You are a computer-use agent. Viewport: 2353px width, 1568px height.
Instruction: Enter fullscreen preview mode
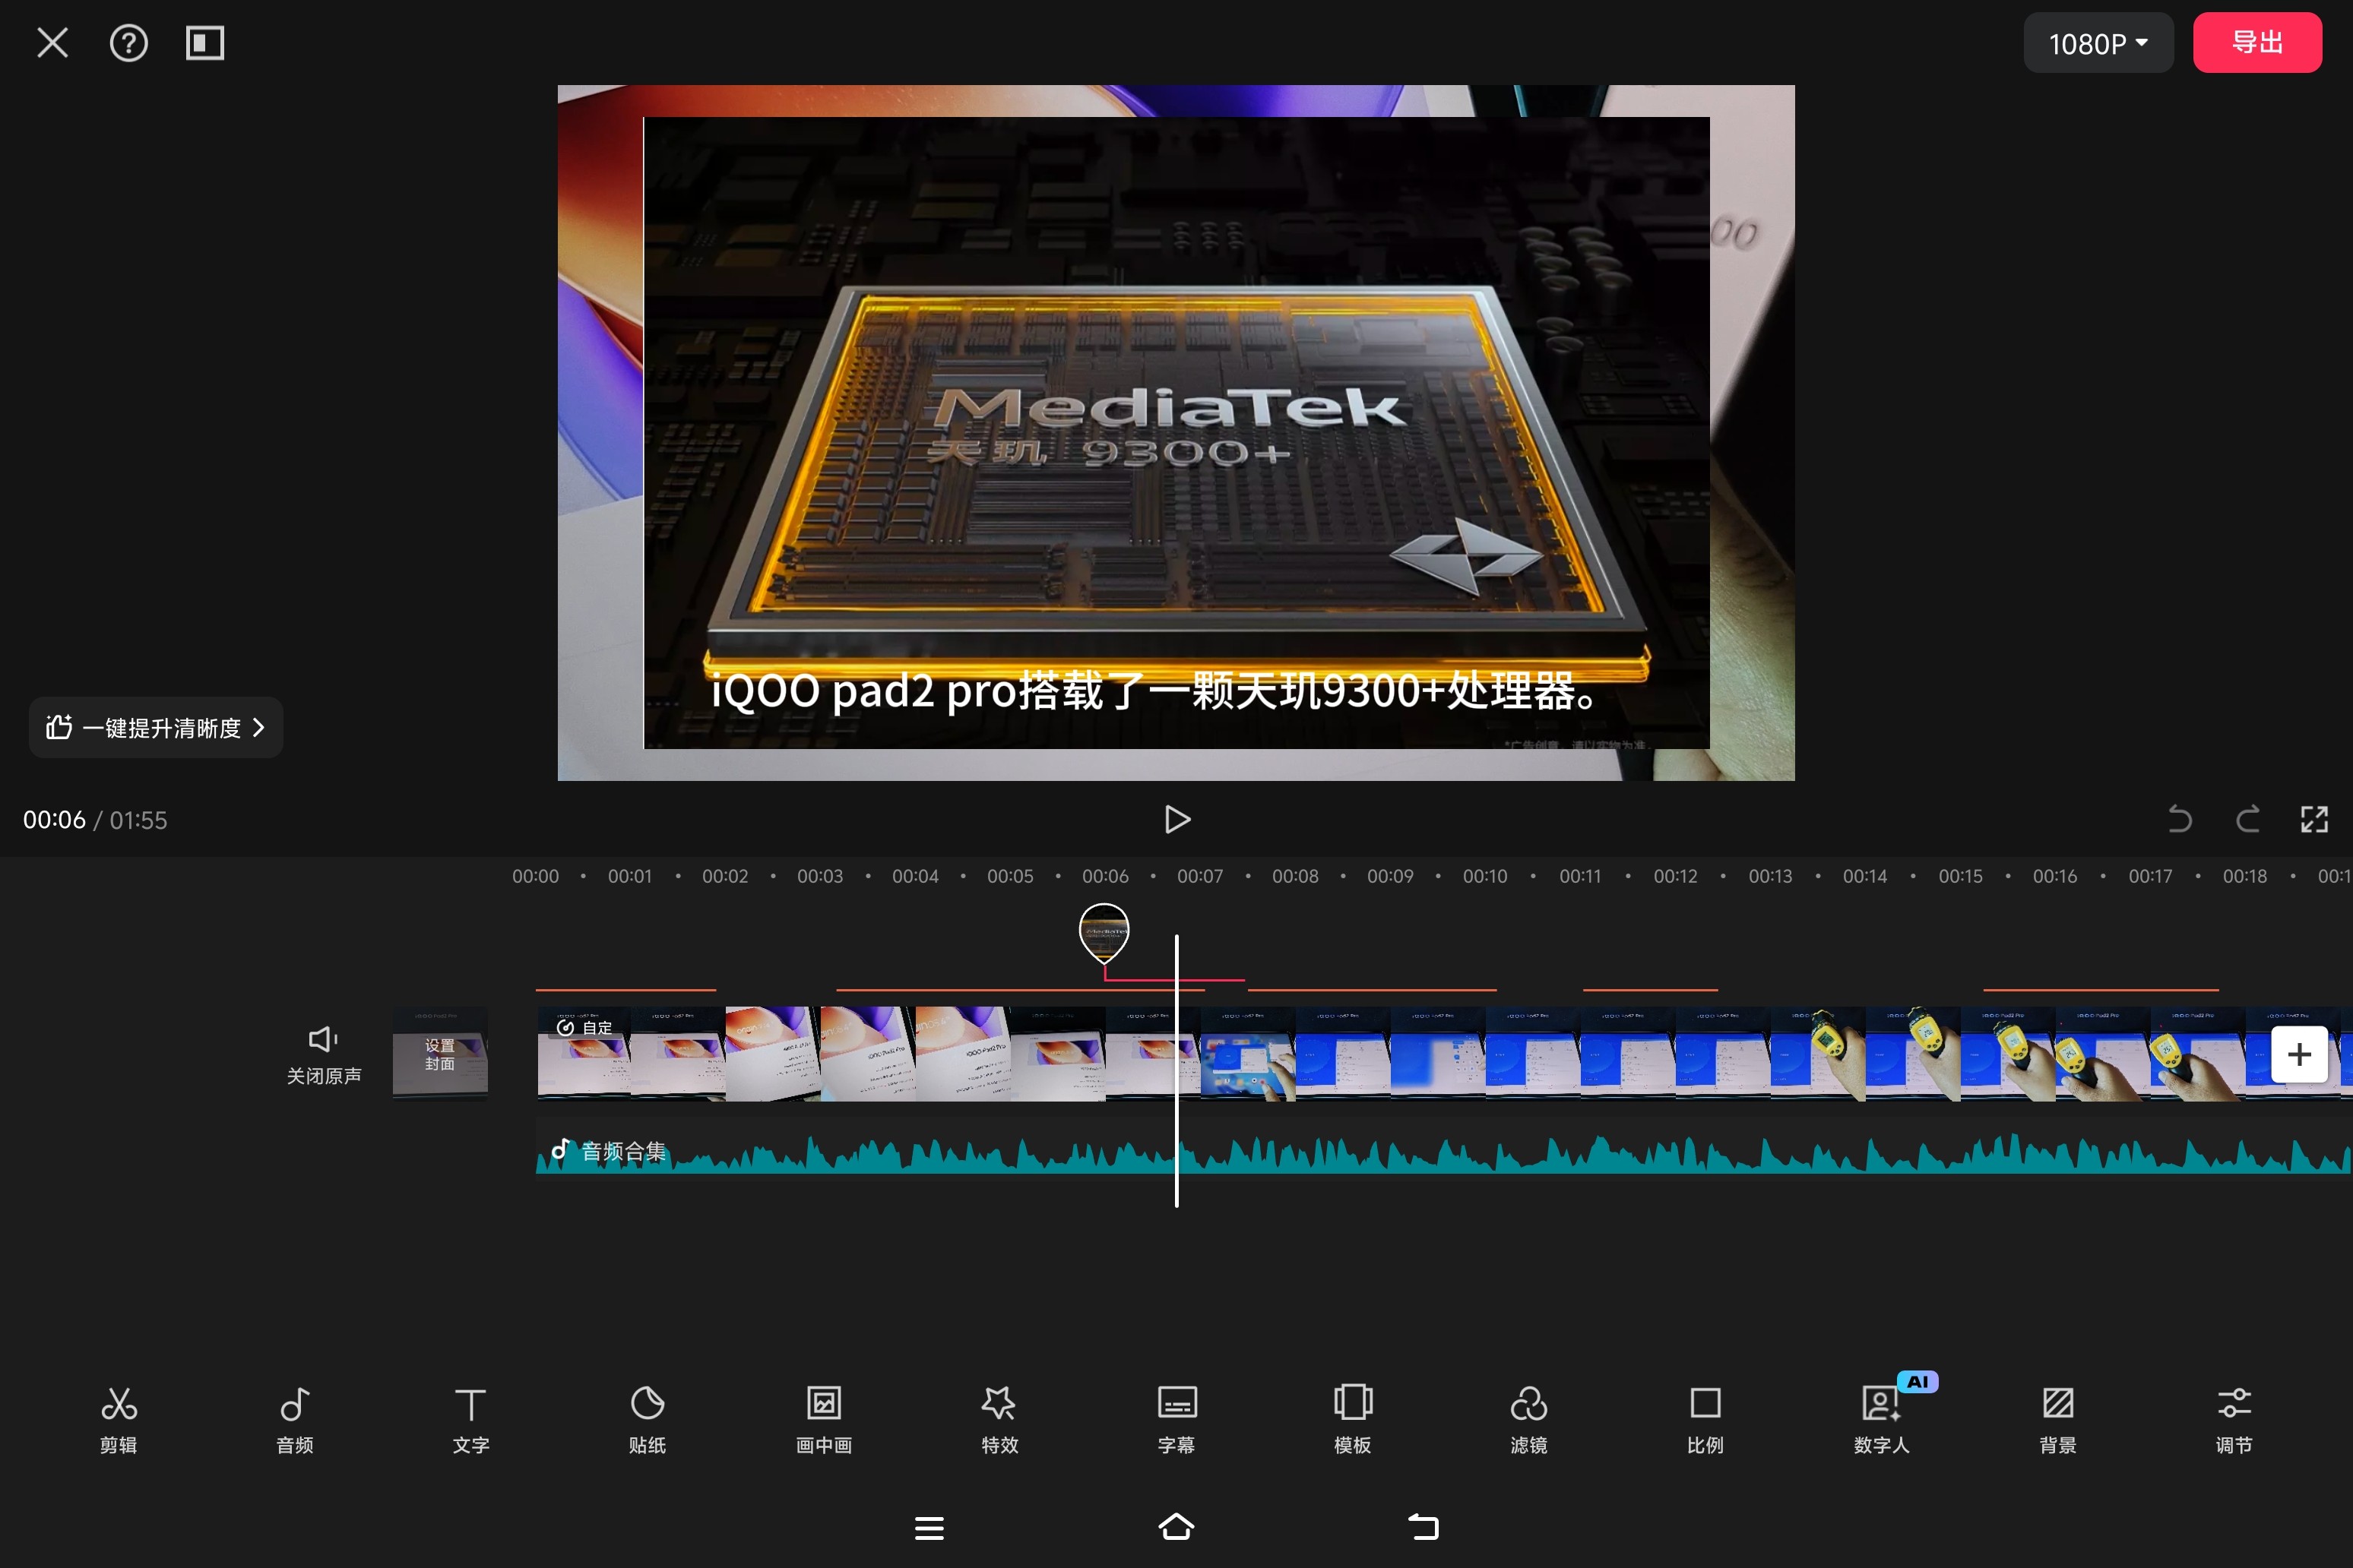(2314, 819)
